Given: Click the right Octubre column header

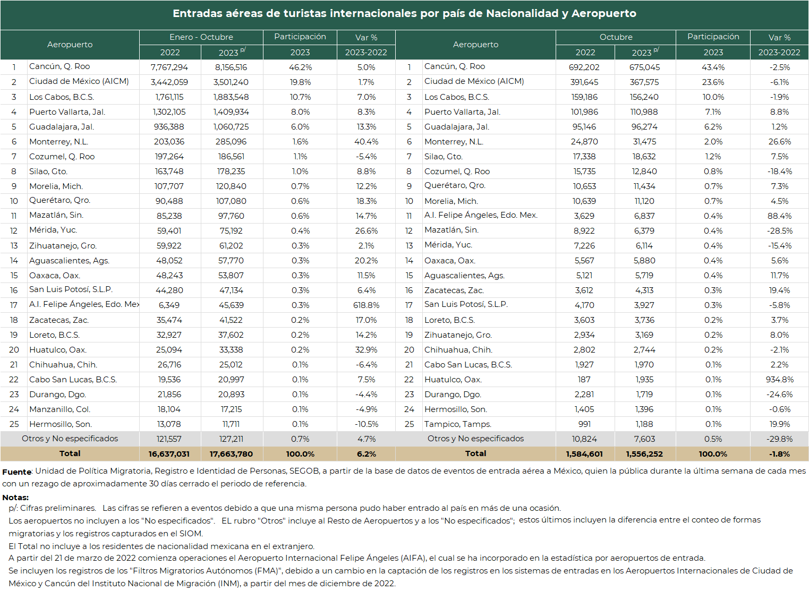Looking at the screenshot, I should tap(616, 37).
